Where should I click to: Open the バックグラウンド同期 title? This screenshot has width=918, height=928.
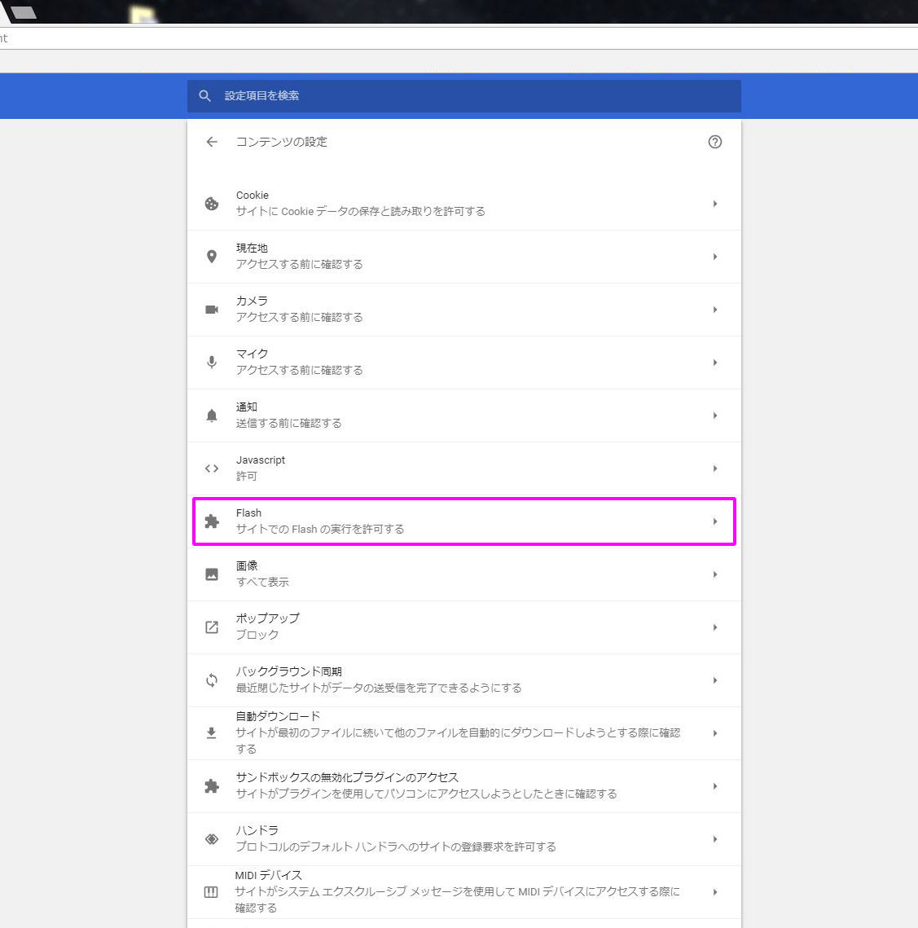coord(289,671)
